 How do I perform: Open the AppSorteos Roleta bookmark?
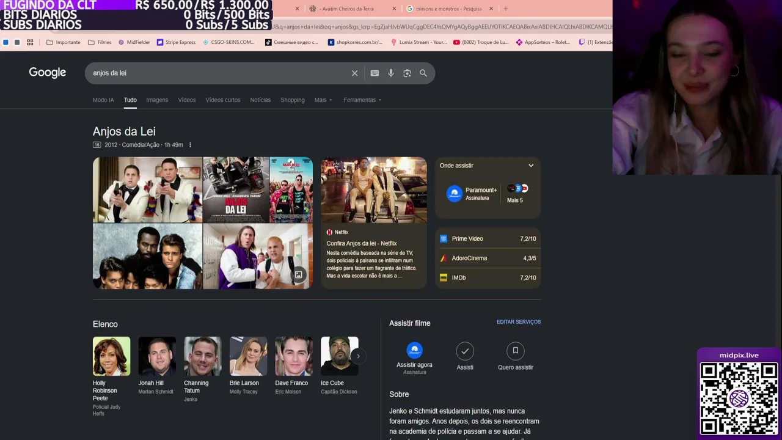tap(543, 42)
